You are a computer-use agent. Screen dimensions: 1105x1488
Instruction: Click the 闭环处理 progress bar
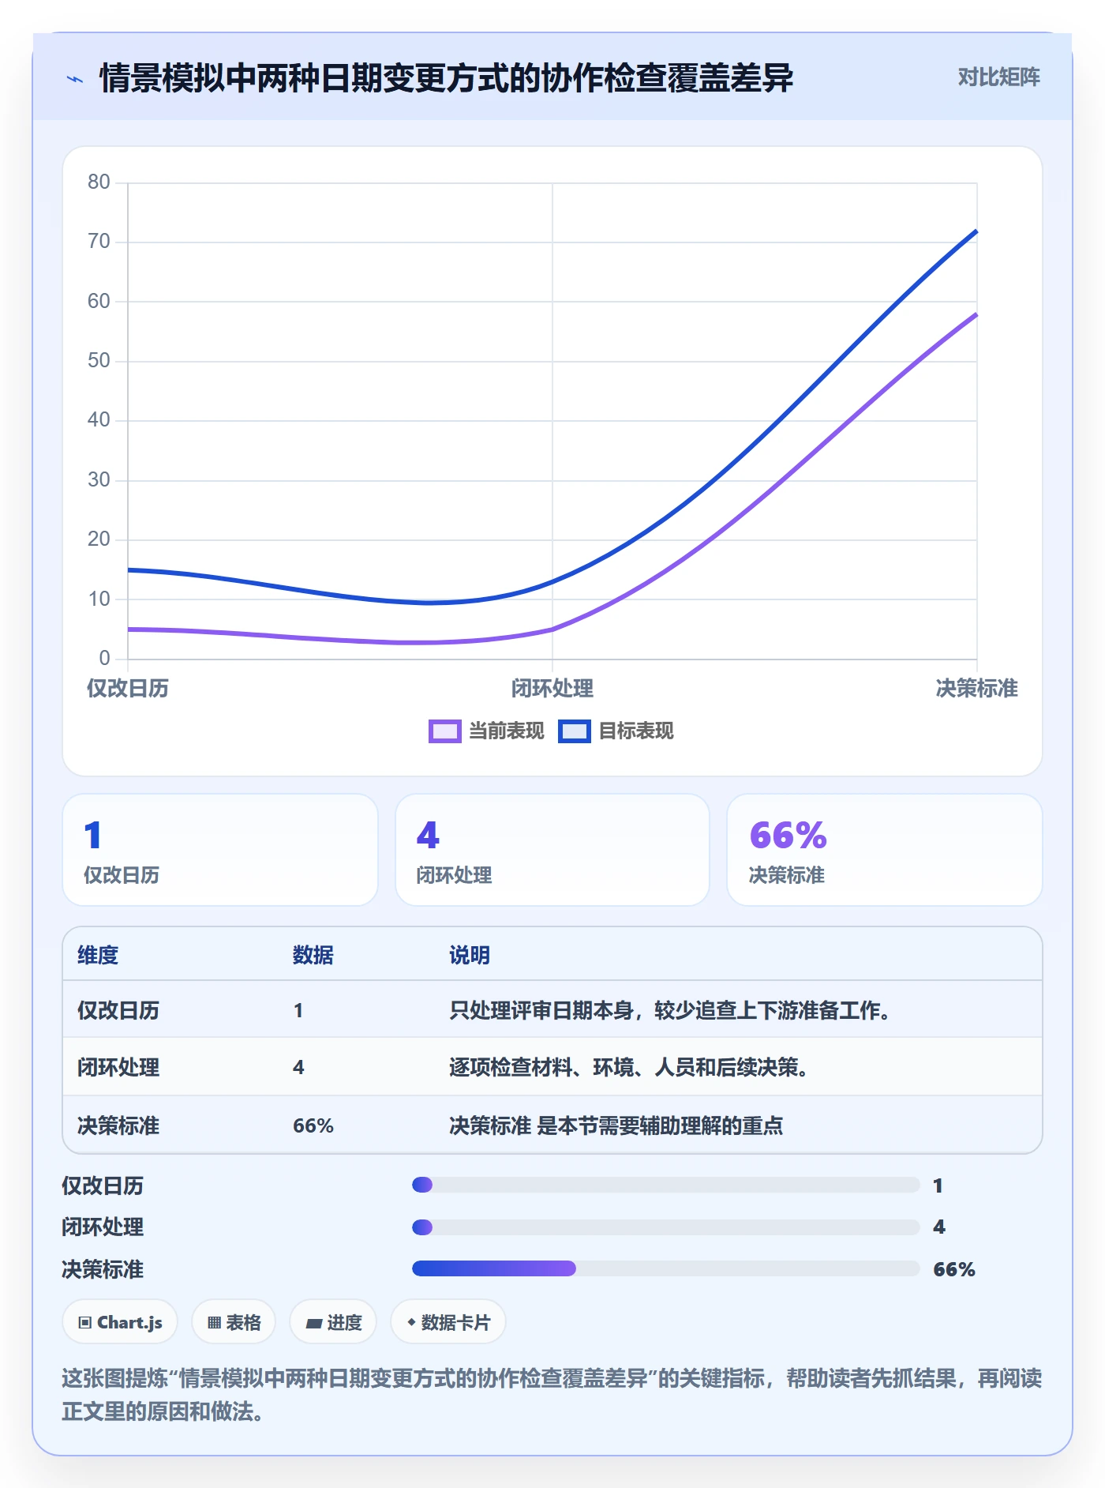tap(666, 1227)
